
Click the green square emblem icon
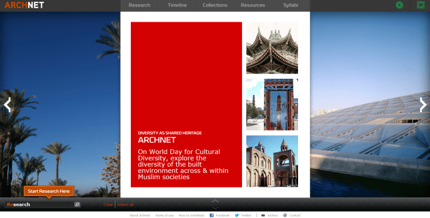(x=421, y=5)
